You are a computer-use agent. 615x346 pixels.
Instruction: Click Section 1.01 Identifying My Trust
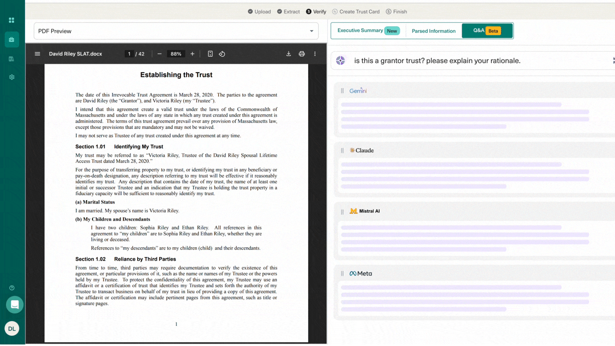(x=119, y=147)
